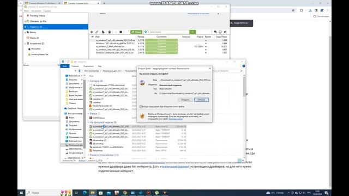Add a torrent with the plus icon in uTorrent
This screenshot has width=349, height=196.
92,32
